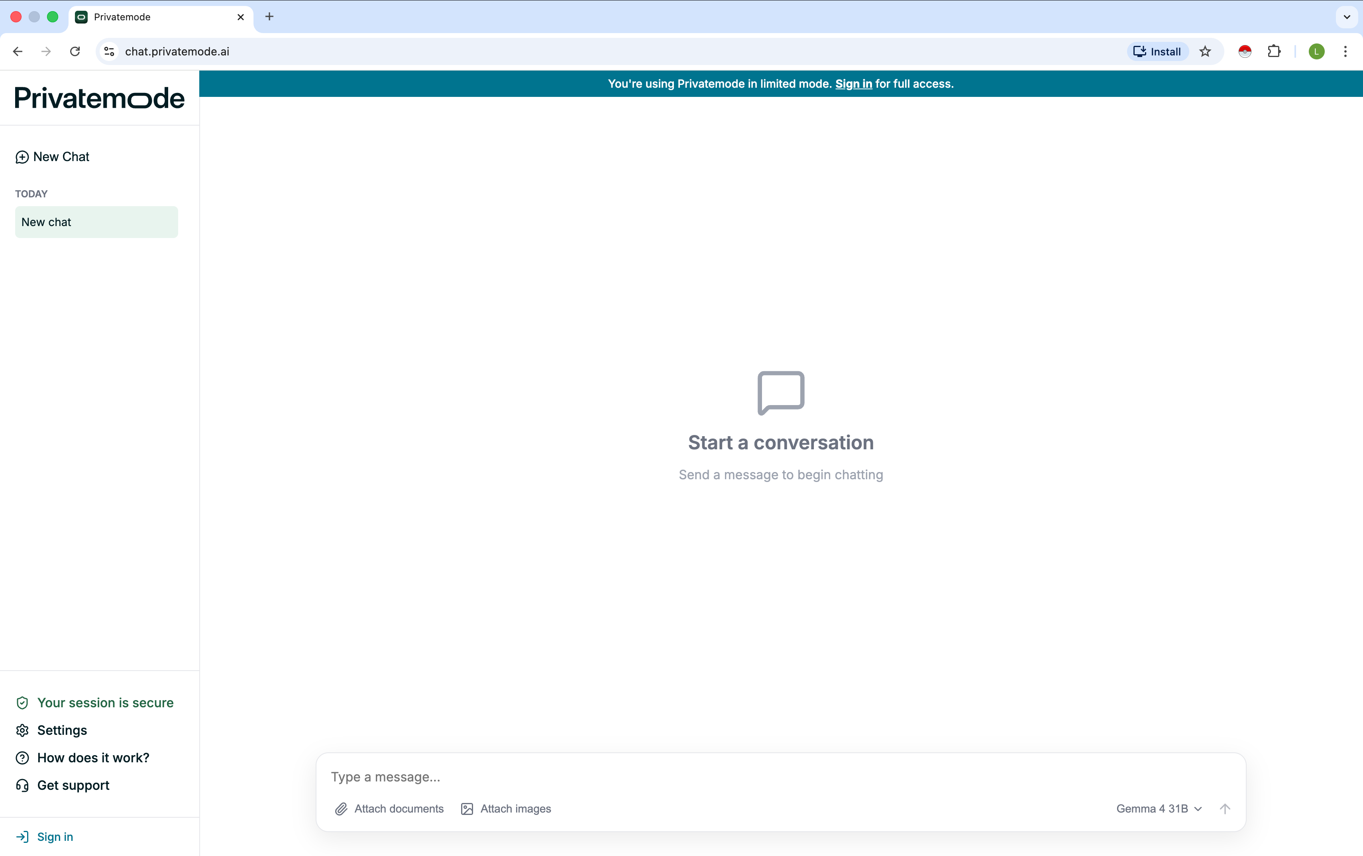The height and width of the screenshot is (856, 1363).
Task: Install the Privatemode app from address bar
Action: click(x=1157, y=51)
